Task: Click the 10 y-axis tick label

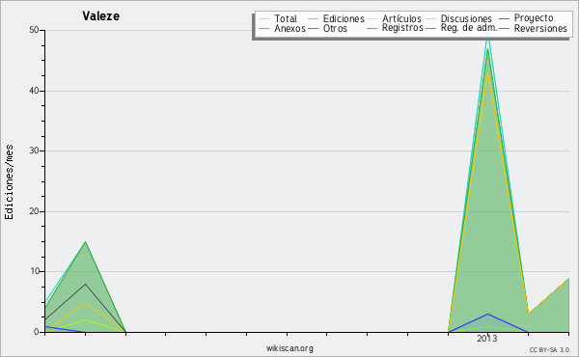Action: click(34, 271)
